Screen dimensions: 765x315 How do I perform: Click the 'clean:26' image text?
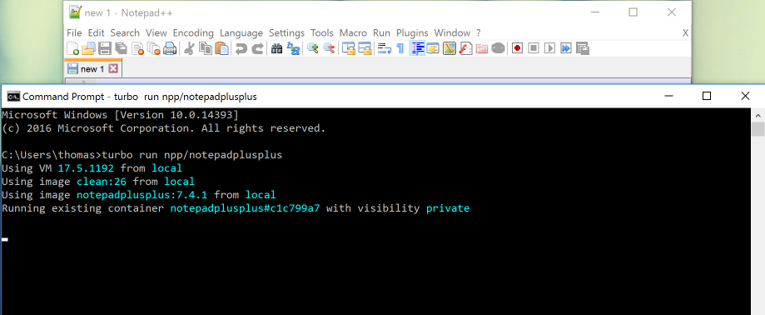click(x=102, y=182)
